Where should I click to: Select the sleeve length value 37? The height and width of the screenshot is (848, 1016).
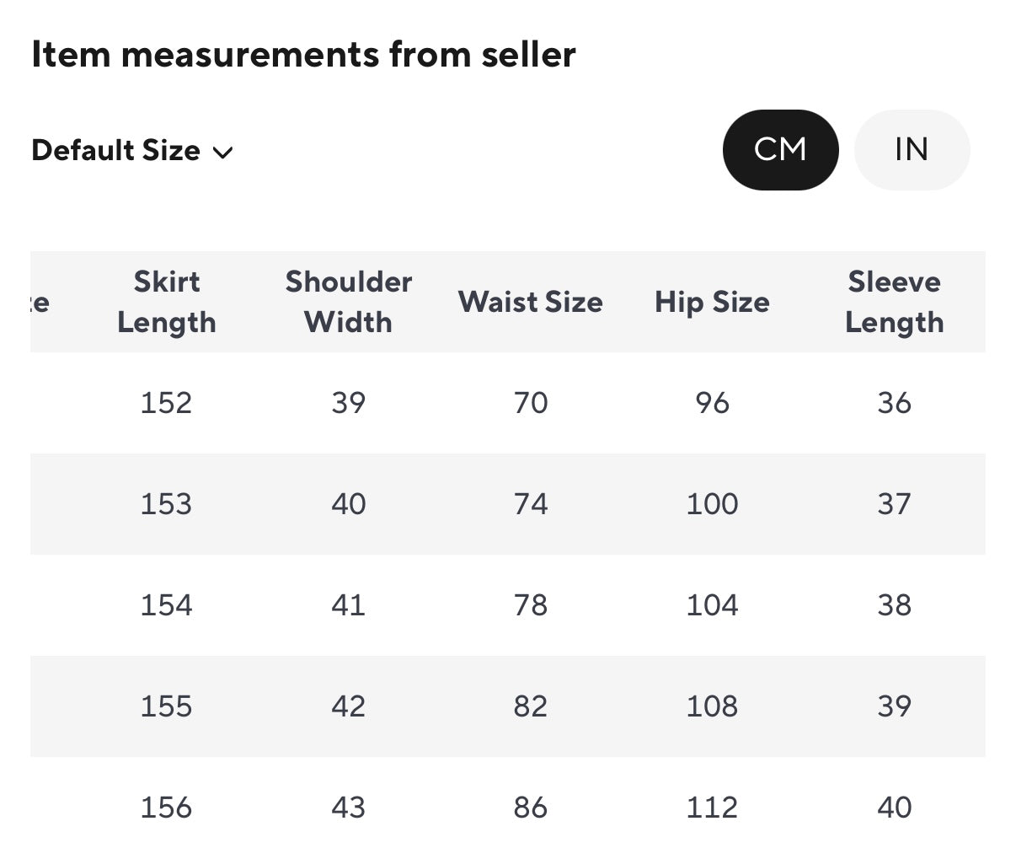coord(894,504)
